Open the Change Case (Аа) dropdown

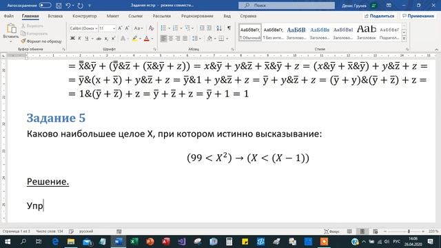pyautogui.click(x=138, y=28)
